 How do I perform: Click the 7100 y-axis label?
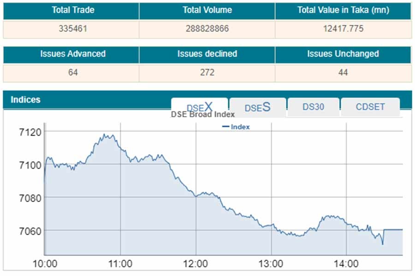(x=30, y=165)
